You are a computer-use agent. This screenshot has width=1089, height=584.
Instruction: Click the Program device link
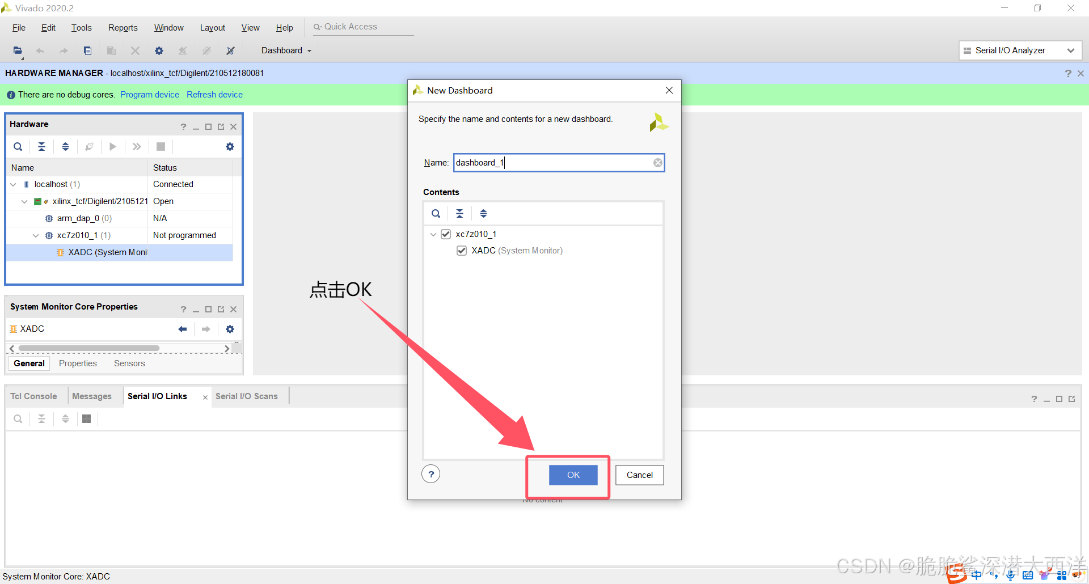[150, 95]
